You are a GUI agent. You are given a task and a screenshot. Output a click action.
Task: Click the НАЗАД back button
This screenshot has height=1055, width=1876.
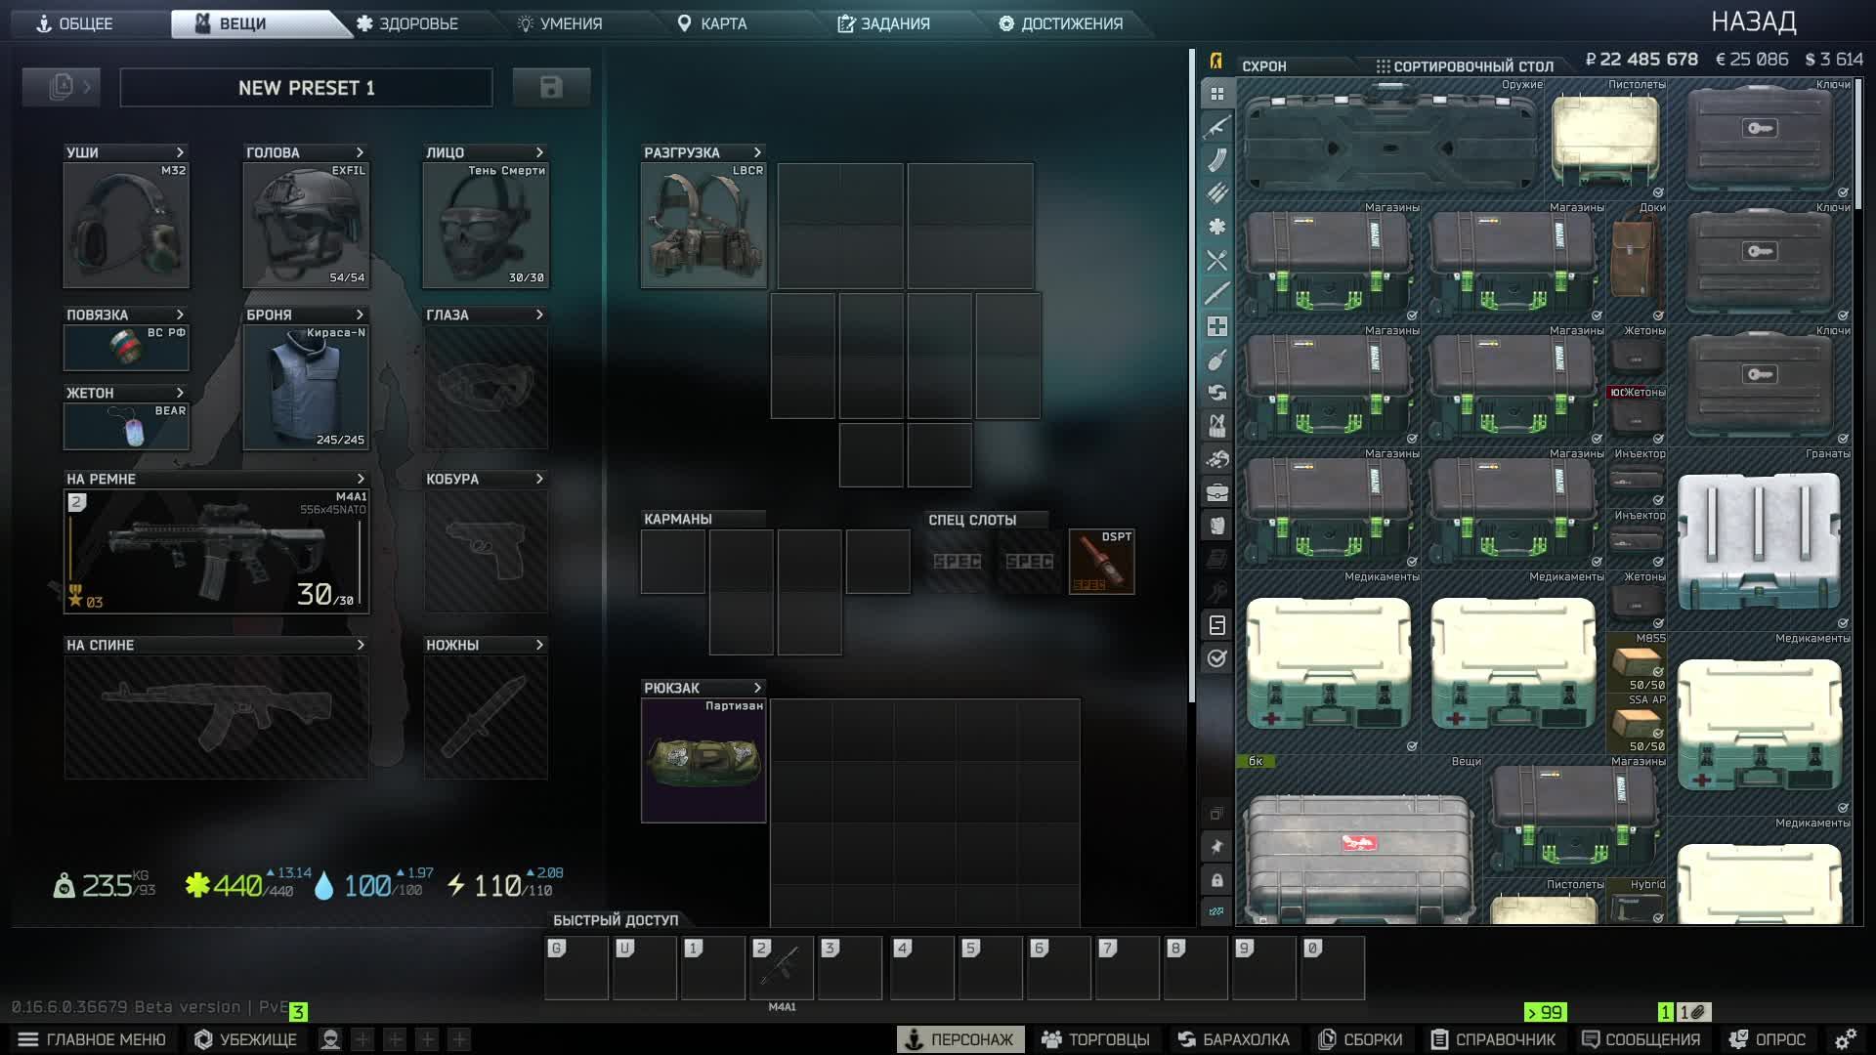[x=1754, y=21]
